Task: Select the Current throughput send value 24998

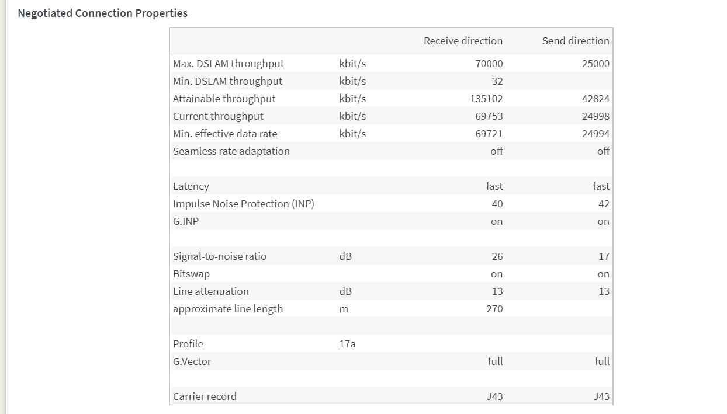Action: (596, 116)
